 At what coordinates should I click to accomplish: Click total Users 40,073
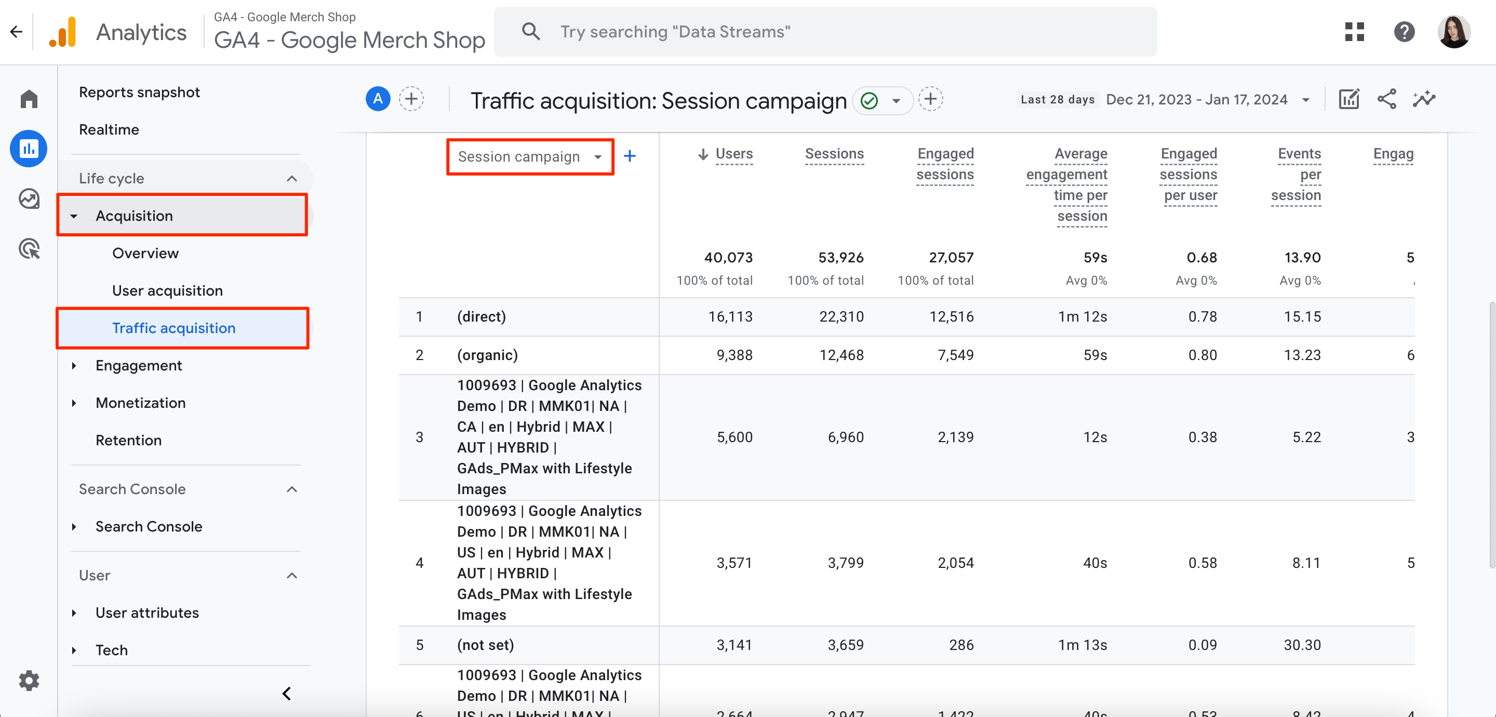728,257
